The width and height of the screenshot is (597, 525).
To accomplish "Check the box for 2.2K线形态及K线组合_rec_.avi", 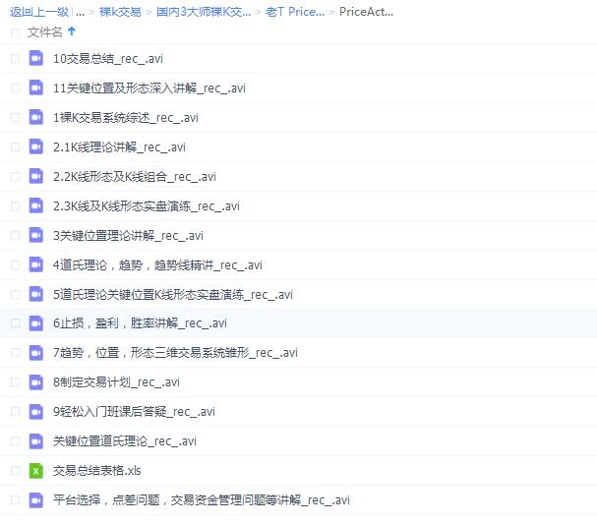I will click(15, 177).
